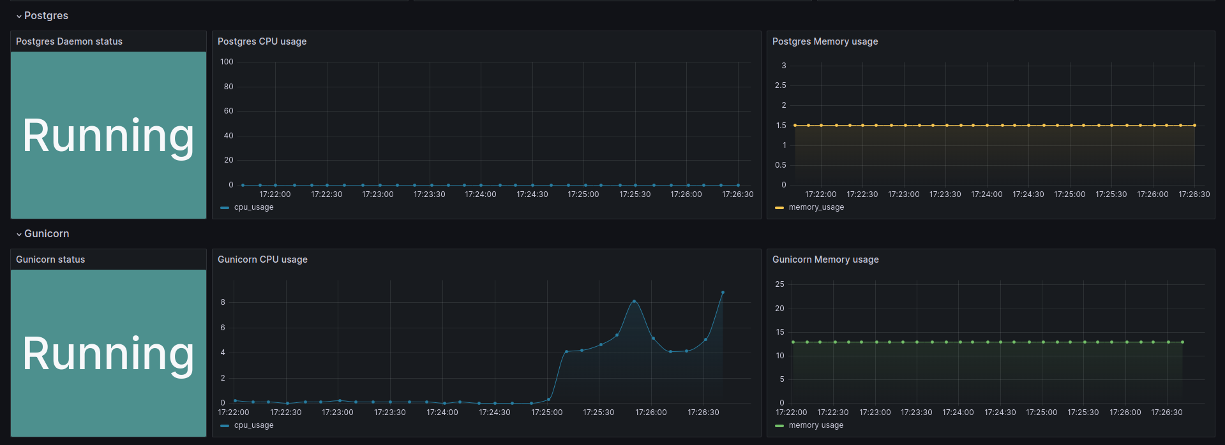Click the 60 y-axis label in Postgres CPU
This screenshot has height=445, width=1225.
[229, 111]
